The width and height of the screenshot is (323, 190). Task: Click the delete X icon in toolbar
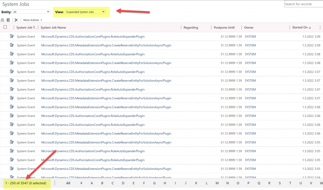point(16,20)
